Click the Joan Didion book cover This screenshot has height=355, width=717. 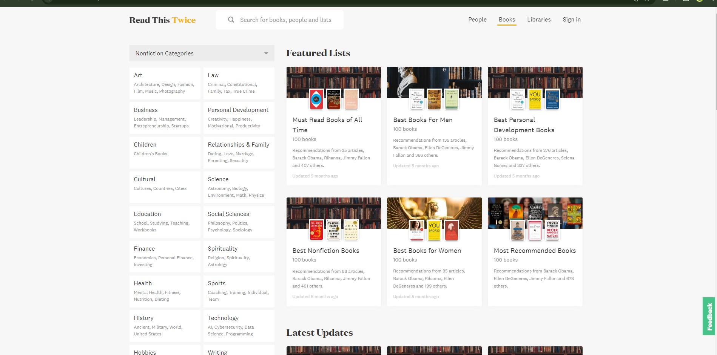(351, 230)
